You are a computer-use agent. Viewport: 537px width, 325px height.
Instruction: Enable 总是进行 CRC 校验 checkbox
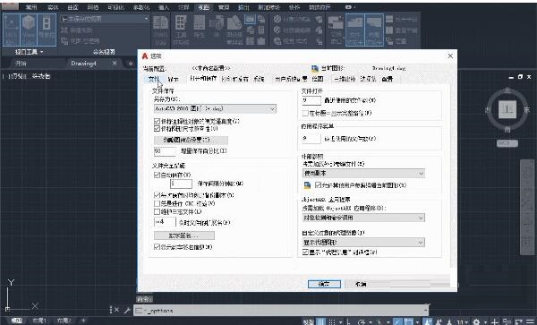point(157,203)
